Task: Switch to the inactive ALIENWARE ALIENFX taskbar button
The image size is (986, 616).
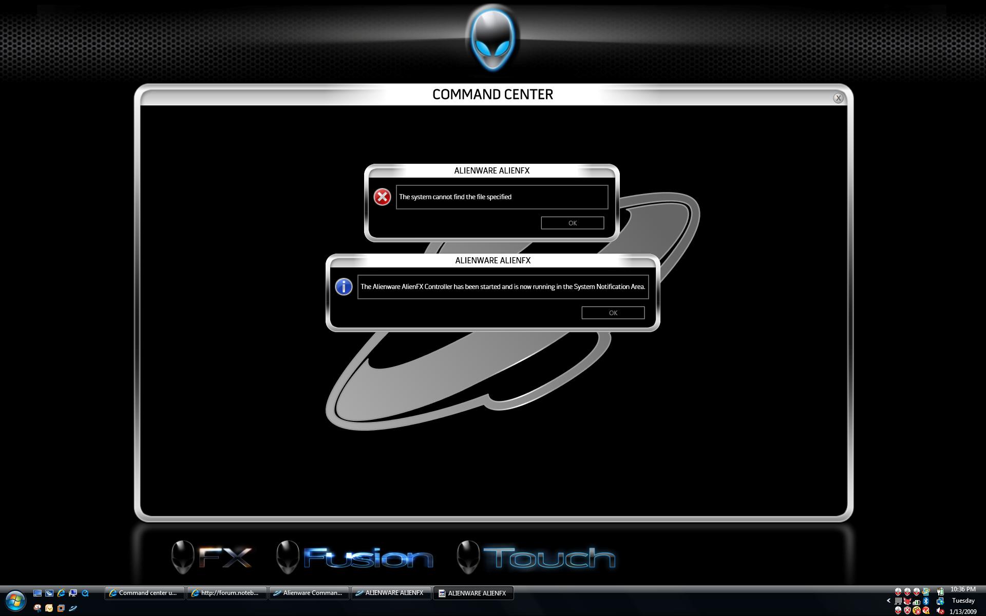Action: [391, 593]
